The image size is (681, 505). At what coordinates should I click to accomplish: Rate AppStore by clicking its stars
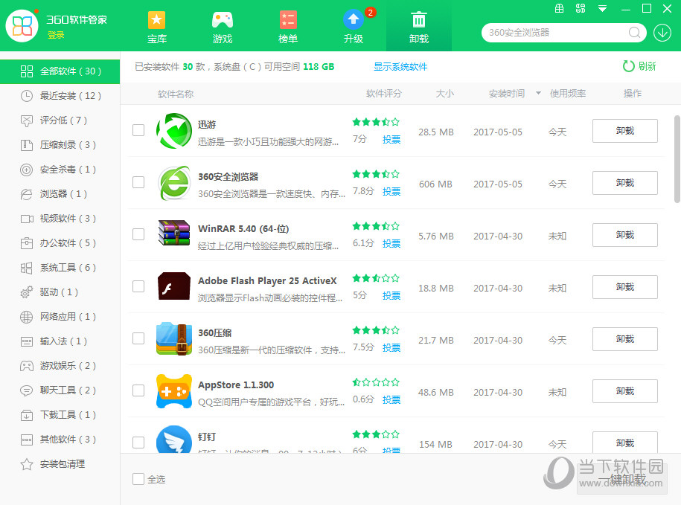click(x=376, y=382)
